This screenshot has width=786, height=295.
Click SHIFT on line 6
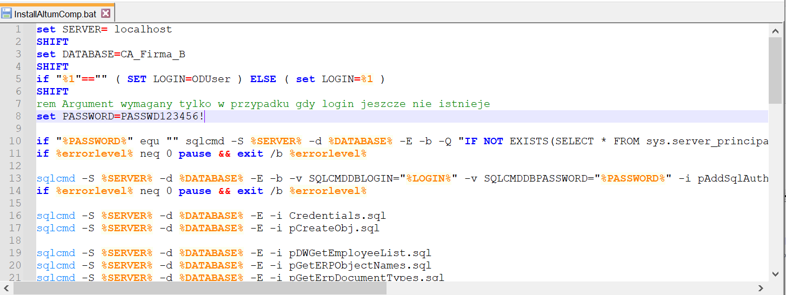pos(52,91)
